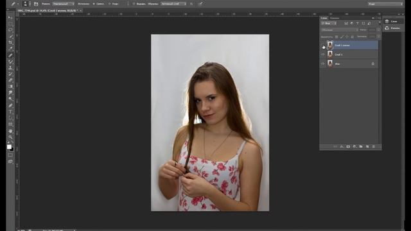Open the collapsed Layers panel button
The width and height of the screenshot is (411, 231).
pyautogui.click(x=393, y=21)
